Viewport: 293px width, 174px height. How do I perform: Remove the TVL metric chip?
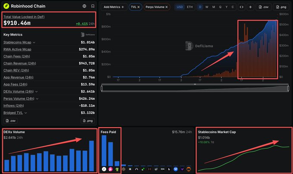(x=138, y=7)
